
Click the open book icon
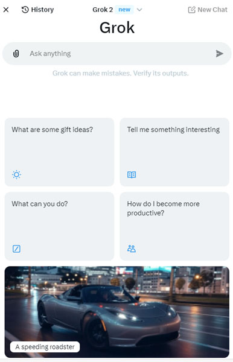132,174
